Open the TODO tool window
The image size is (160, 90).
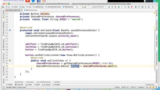point(9,84)
